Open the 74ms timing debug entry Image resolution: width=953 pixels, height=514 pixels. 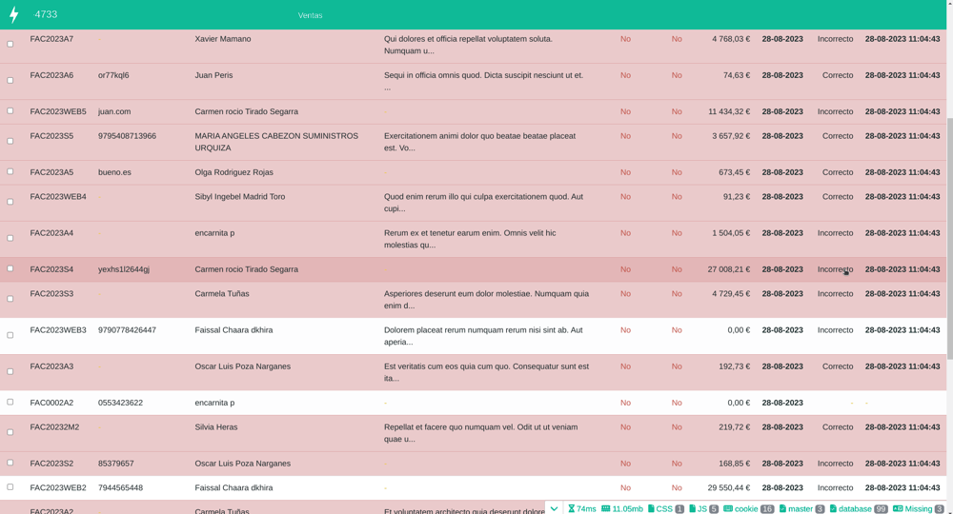click(x=581, y=508)
